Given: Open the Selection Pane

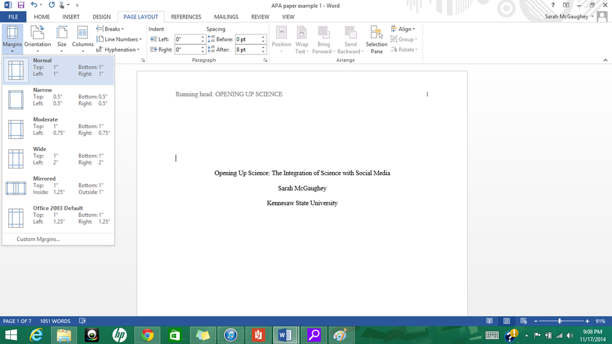Looking at the screenshot, I should (x=377, y=39).
